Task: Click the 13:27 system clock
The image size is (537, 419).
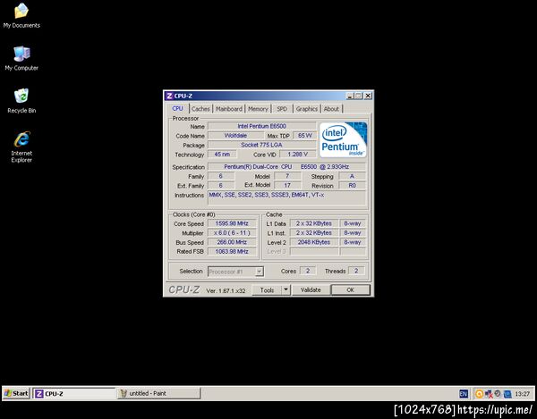Action: pyautogui.click(x=523, y=394)
